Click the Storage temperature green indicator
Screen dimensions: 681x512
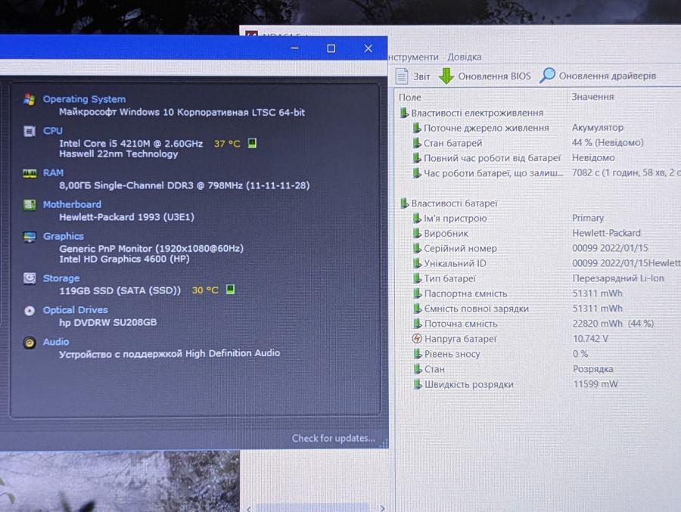tap(230, 290)
